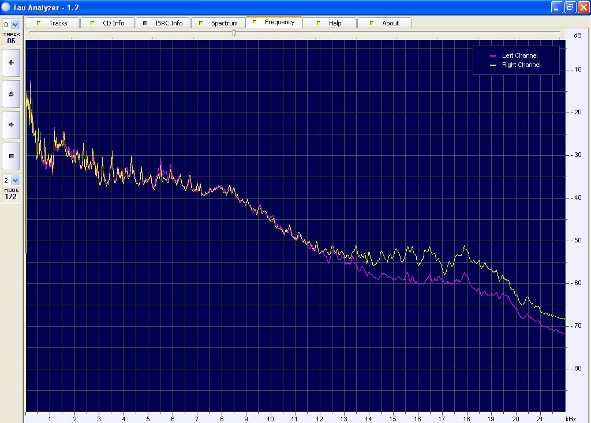This screenshot has height=423, width=591.
Task: Click the position slider thumb above graph
Action: [234, 33]
